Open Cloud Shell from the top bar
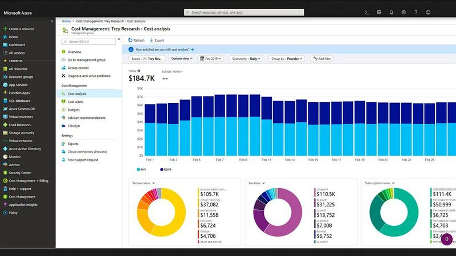 367,12
